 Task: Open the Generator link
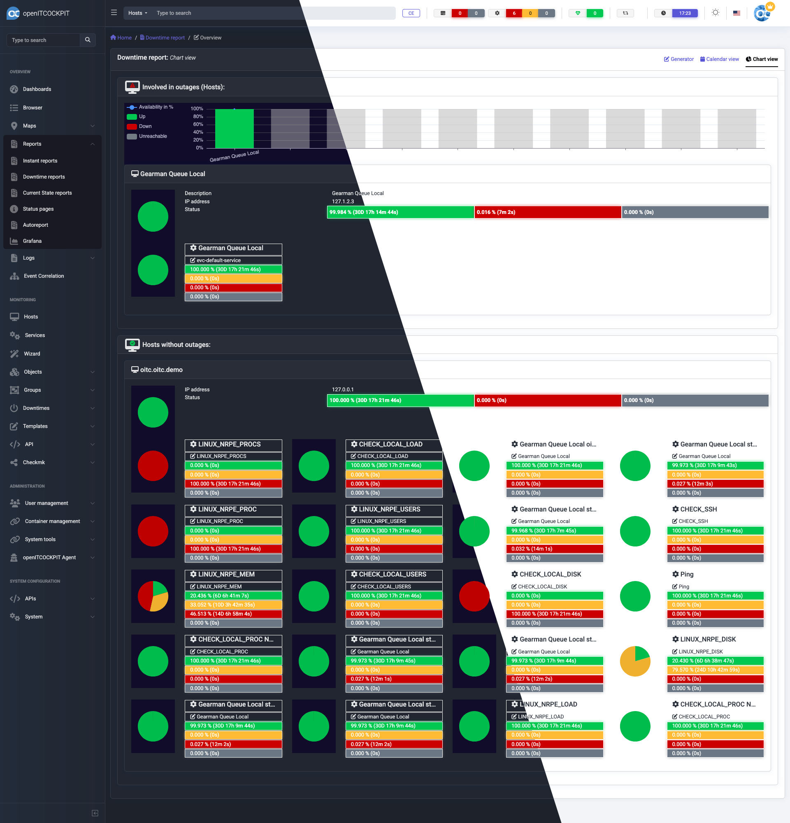[678, 59]
